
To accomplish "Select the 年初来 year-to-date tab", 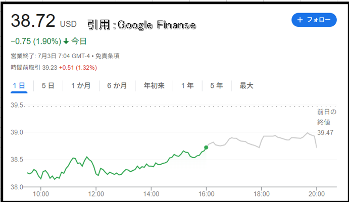I will point(154,86).
